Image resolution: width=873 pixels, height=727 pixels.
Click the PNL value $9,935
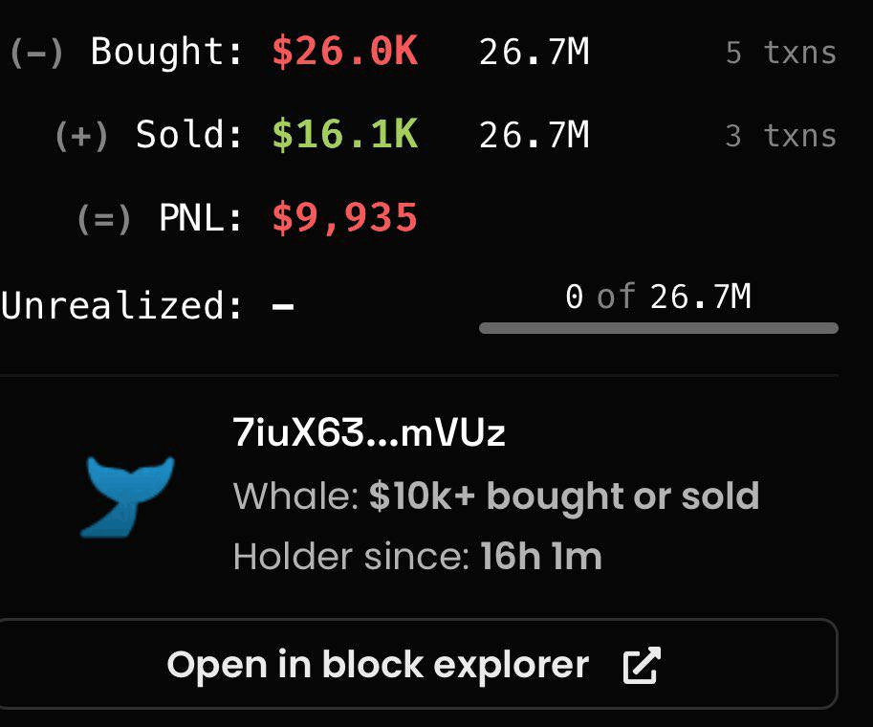(x=344, y=217)
